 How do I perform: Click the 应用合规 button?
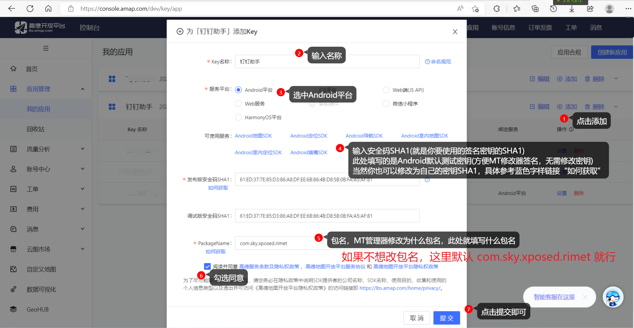tap(569, 52)
